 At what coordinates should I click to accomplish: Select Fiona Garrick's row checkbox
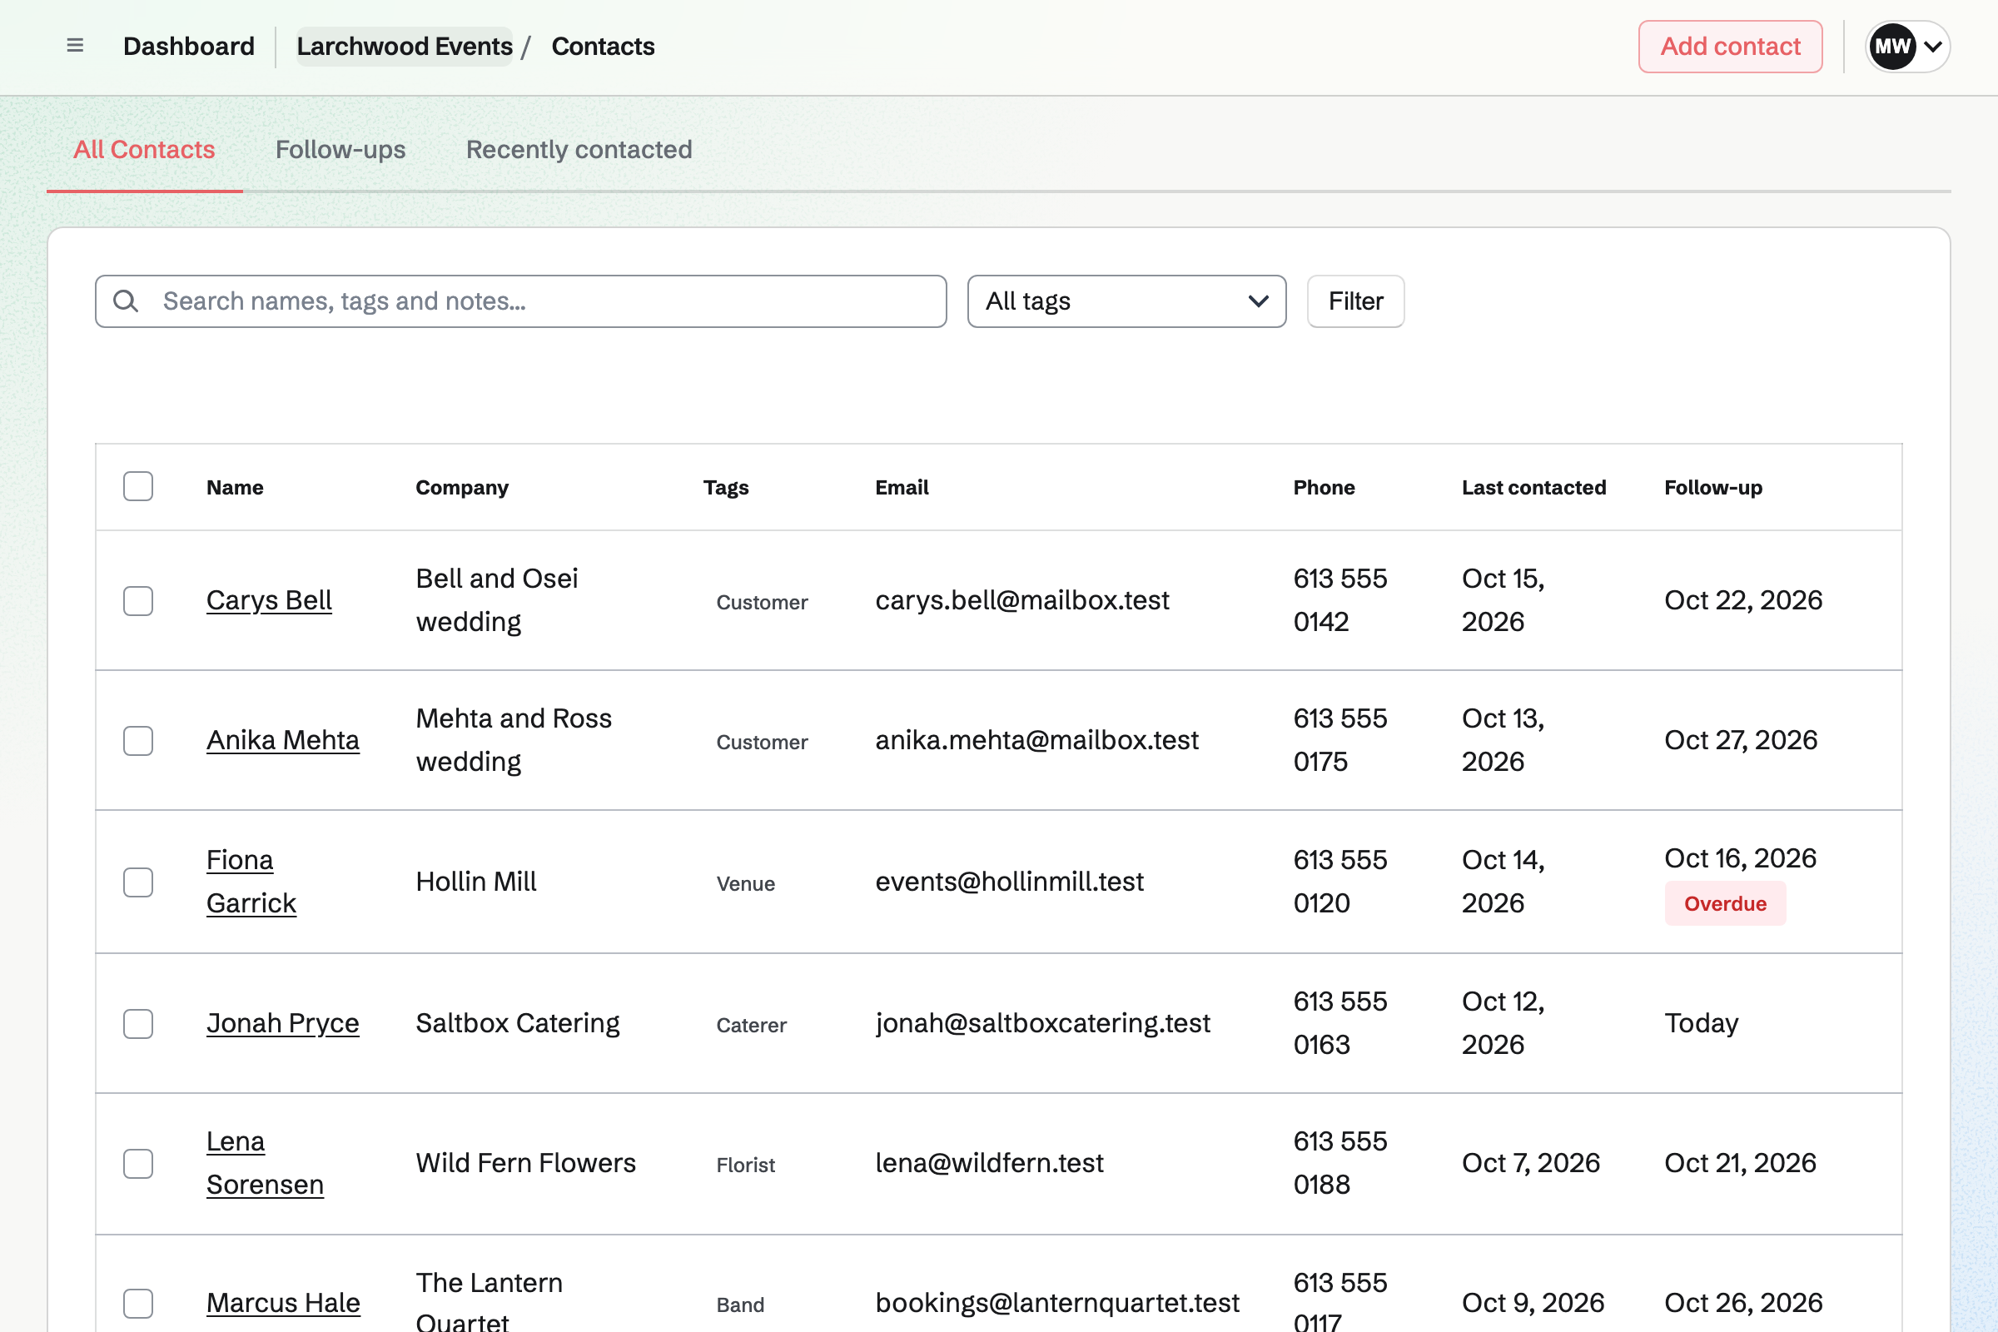coord(137,882)
